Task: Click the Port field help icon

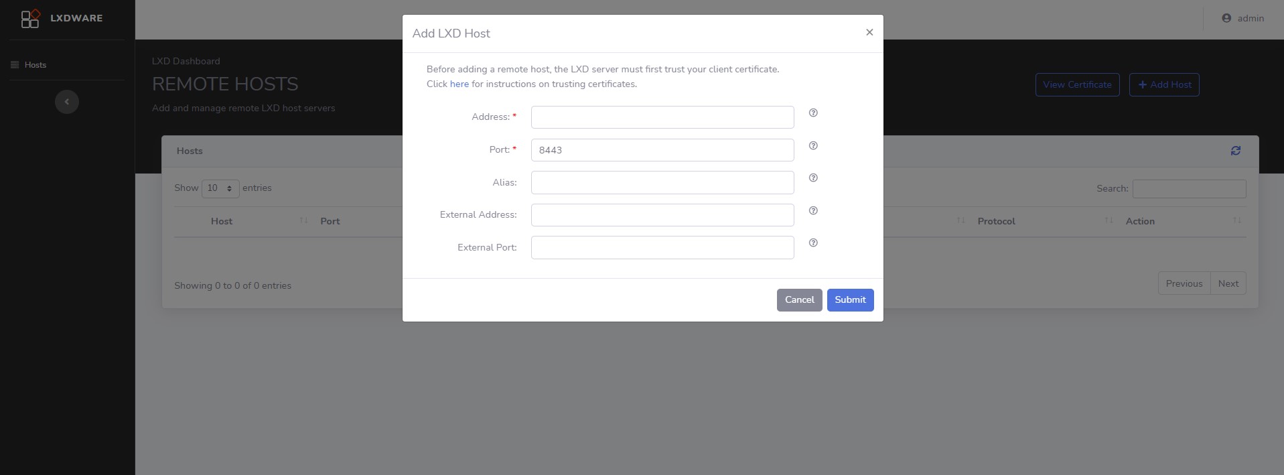Action: 813,145
